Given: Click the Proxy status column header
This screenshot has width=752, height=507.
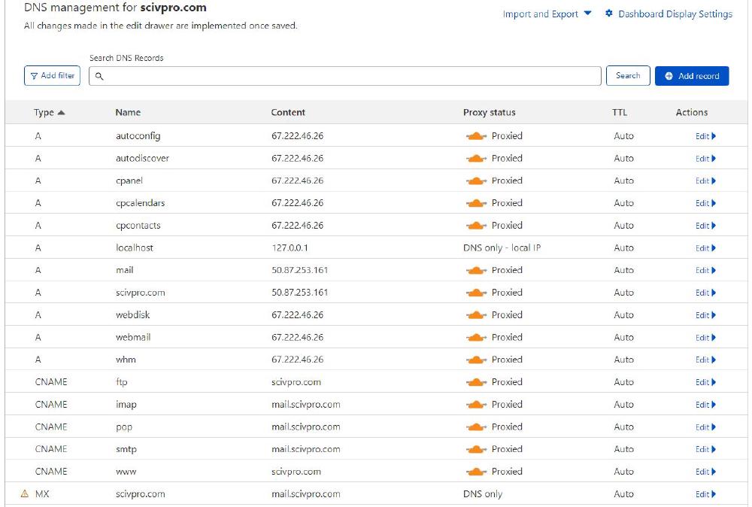Looking at the screenshot, I should coord(490,112).
